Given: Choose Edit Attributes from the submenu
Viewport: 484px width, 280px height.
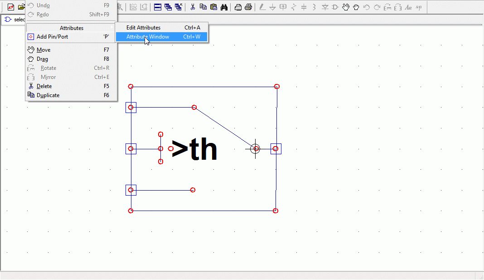Looking at the screenshot, I should (x=143, y=28).
